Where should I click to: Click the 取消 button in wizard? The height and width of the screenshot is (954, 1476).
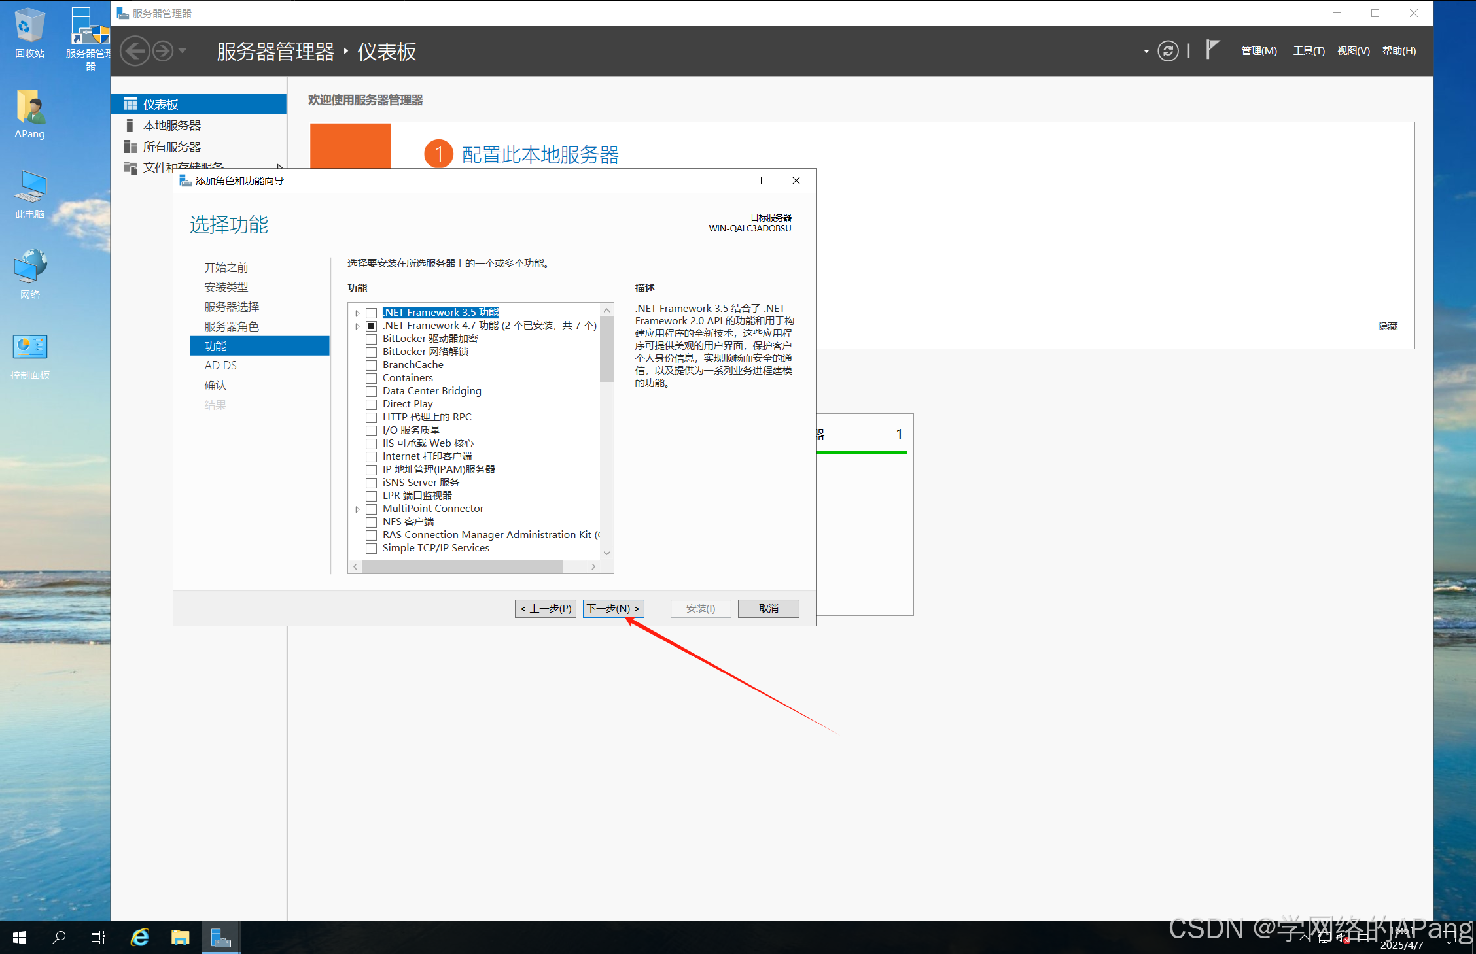[x=768, y=609]
